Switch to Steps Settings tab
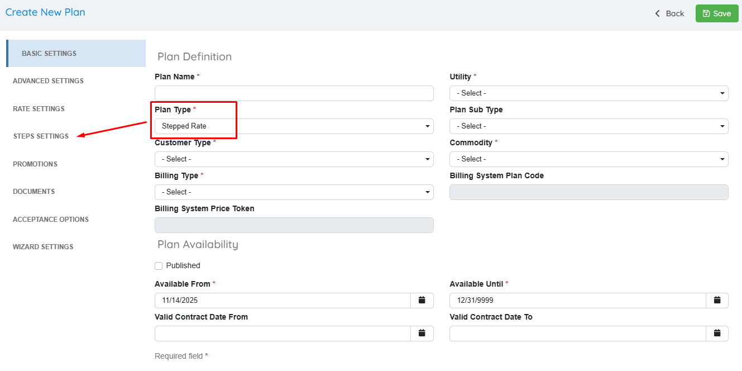Image resolution: width=742 pixels, height=371 pixels. [x=41, y=136]
